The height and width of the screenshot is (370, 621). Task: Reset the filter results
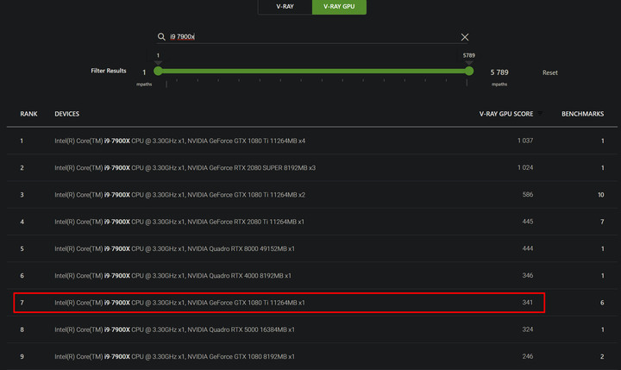[549, 72]
